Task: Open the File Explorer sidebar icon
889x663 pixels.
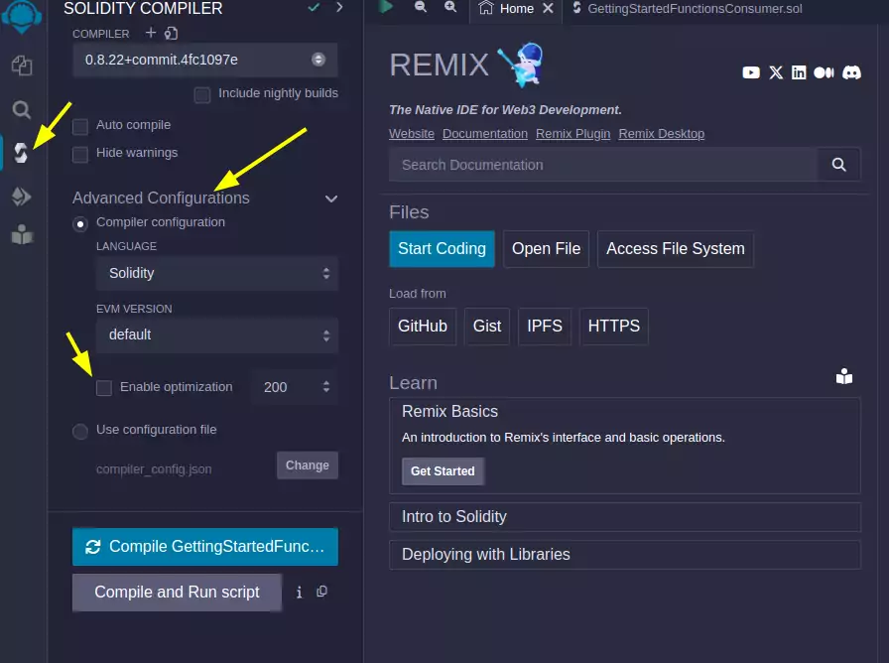Action: click(x=22, y=66)
